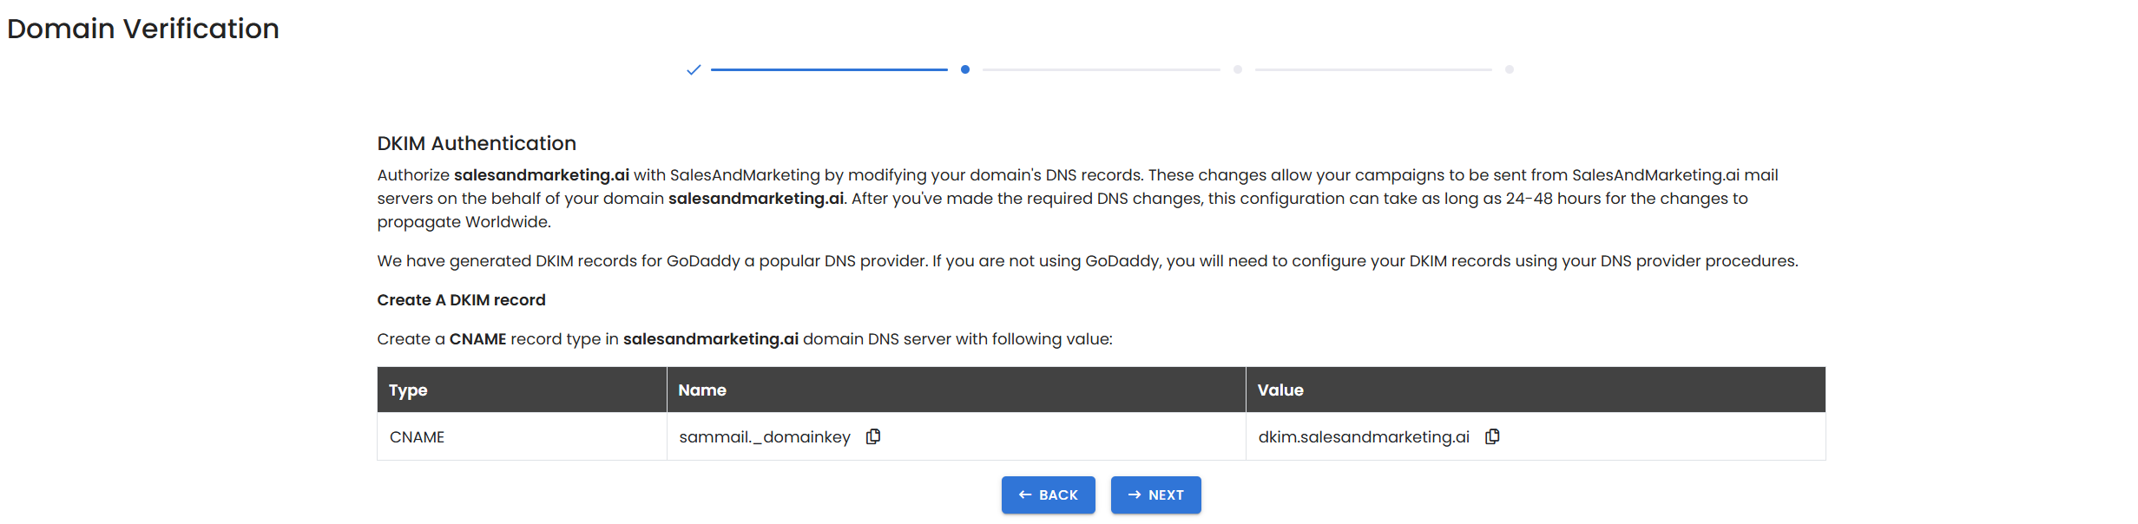2138x524 pixels.
Task: Click the Type column header
Action: click(x=522, y=390)
